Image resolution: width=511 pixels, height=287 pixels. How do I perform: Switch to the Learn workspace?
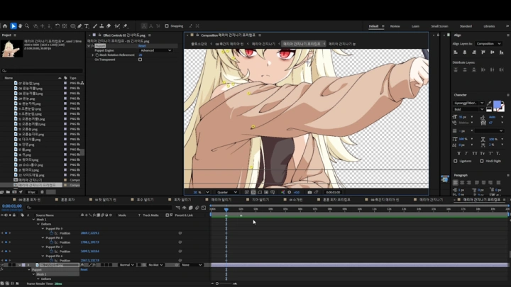coord(415,26)
